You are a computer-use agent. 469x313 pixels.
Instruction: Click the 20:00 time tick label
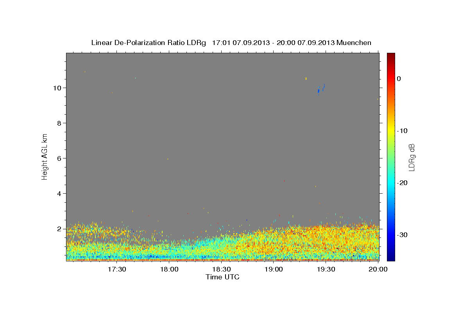378,269
